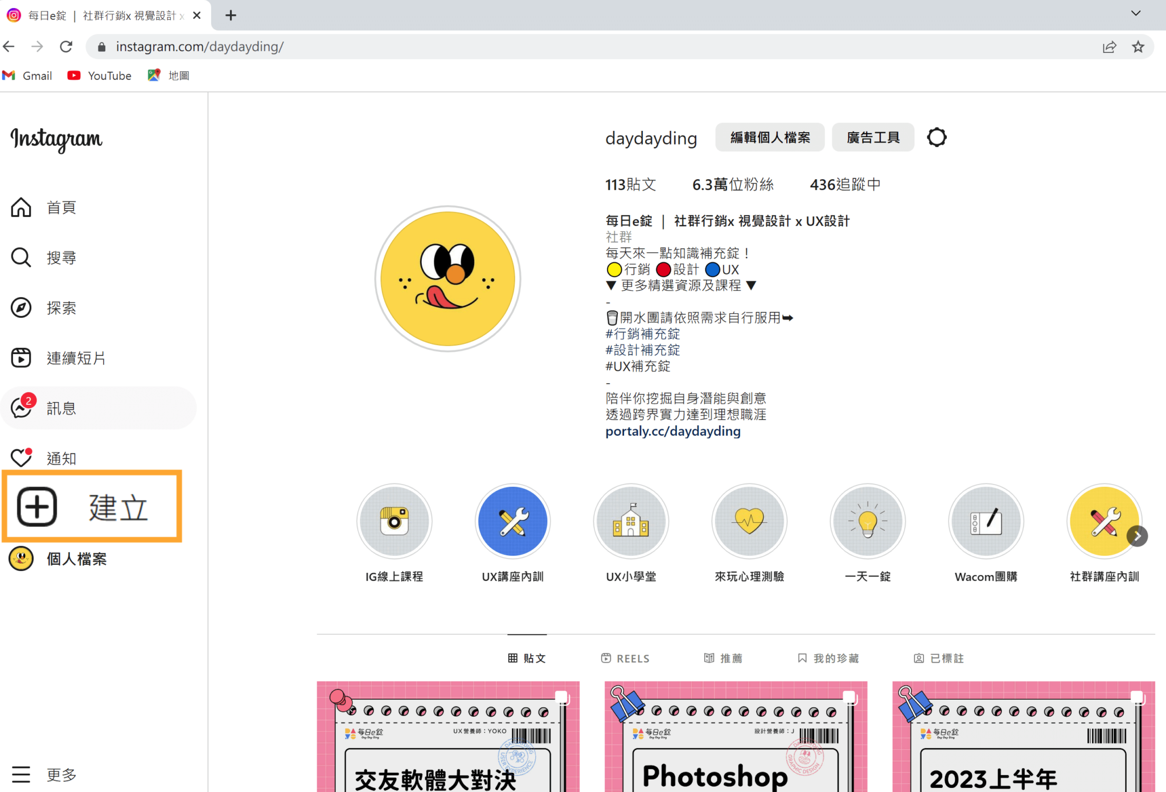Image resolution: width=1166 pixels, height=792 pixels.
Task: Toggle selection checkbox on 交友軟體大對決 post
Action: (561, 696)
